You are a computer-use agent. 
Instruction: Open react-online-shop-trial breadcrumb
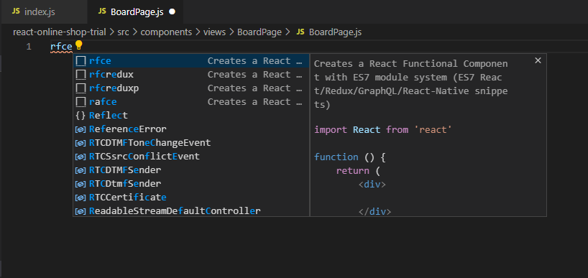pyautogui.click(x=59, y=32)
